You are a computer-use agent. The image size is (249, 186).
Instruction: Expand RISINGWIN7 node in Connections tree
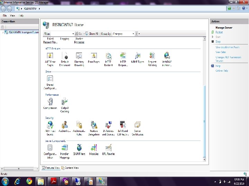(x=2, y=32)
